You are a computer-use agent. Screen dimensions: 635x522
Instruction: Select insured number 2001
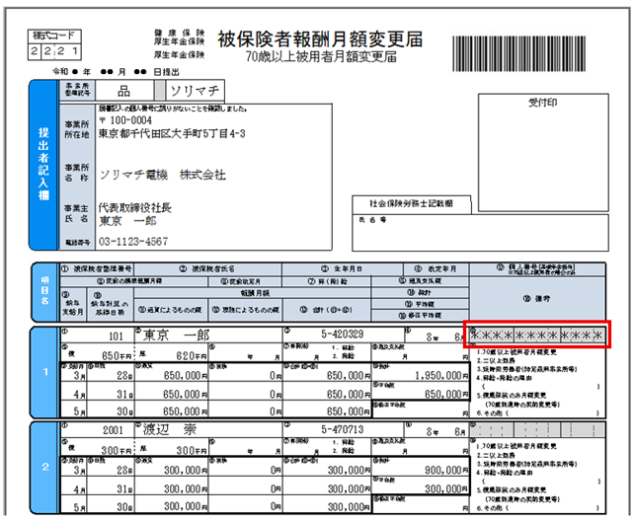(x=113, y=430)
